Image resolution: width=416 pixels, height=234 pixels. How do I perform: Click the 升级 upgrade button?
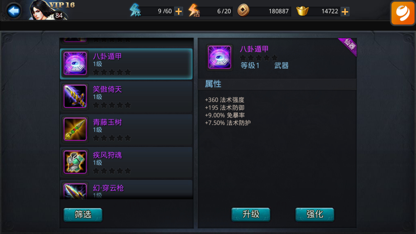pyautogui.click(x=251, y=214)
